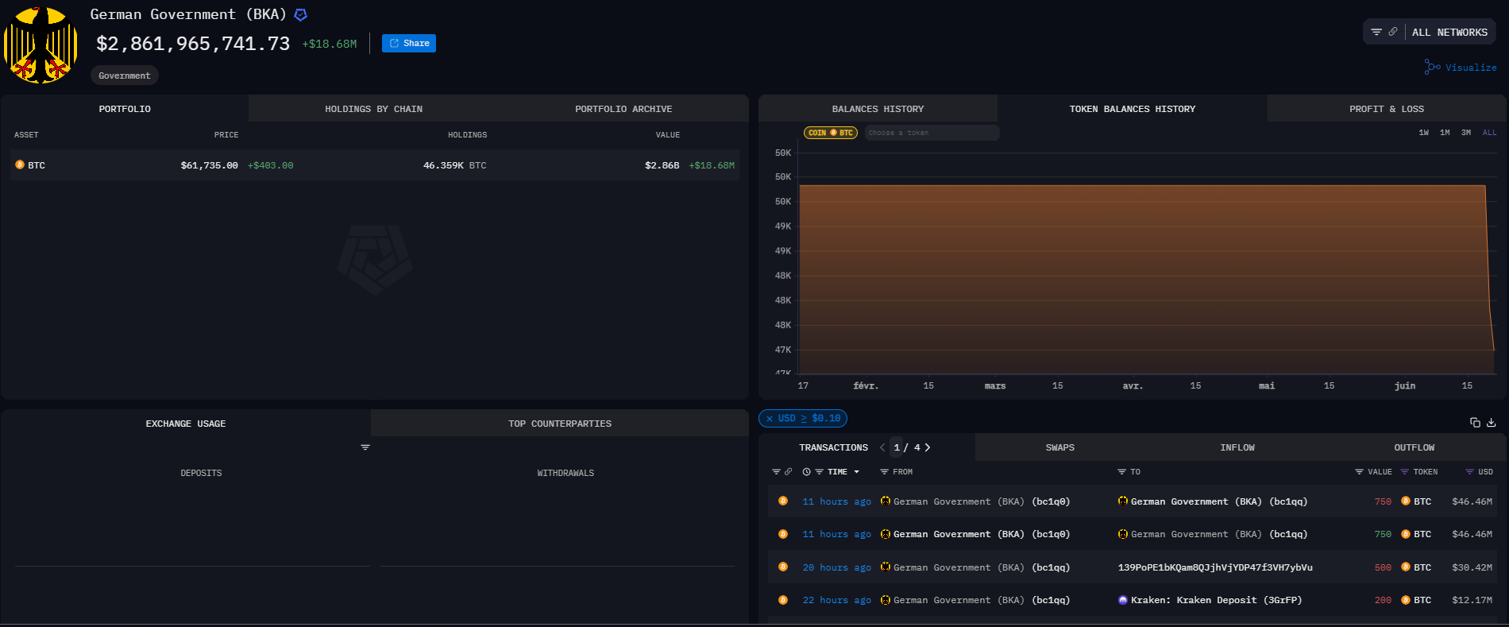
Task: Select the Government tag
Action: pyautogui.click(x=125, y=75)
